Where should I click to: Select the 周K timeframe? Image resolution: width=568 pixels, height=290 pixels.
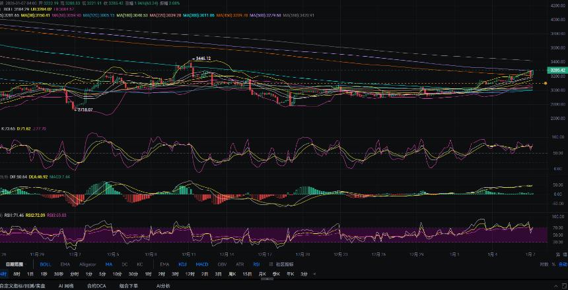(232, 274)
